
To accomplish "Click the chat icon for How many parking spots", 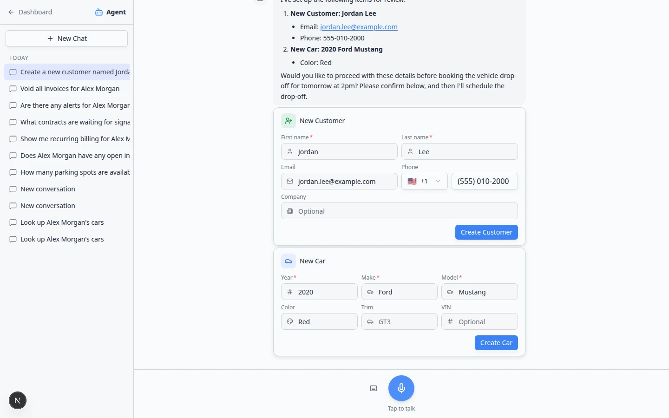I will tap(13, 172).
